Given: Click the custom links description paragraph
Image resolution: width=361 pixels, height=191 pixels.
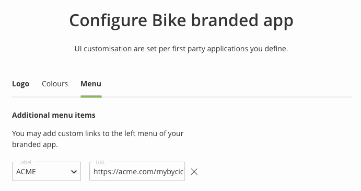Looking at the screenshot, I should pyautogui.click(x=98, y=139).
